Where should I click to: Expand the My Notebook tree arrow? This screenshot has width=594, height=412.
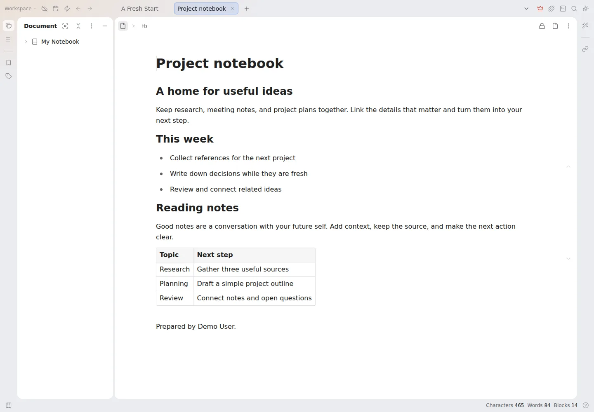(26, 42)
